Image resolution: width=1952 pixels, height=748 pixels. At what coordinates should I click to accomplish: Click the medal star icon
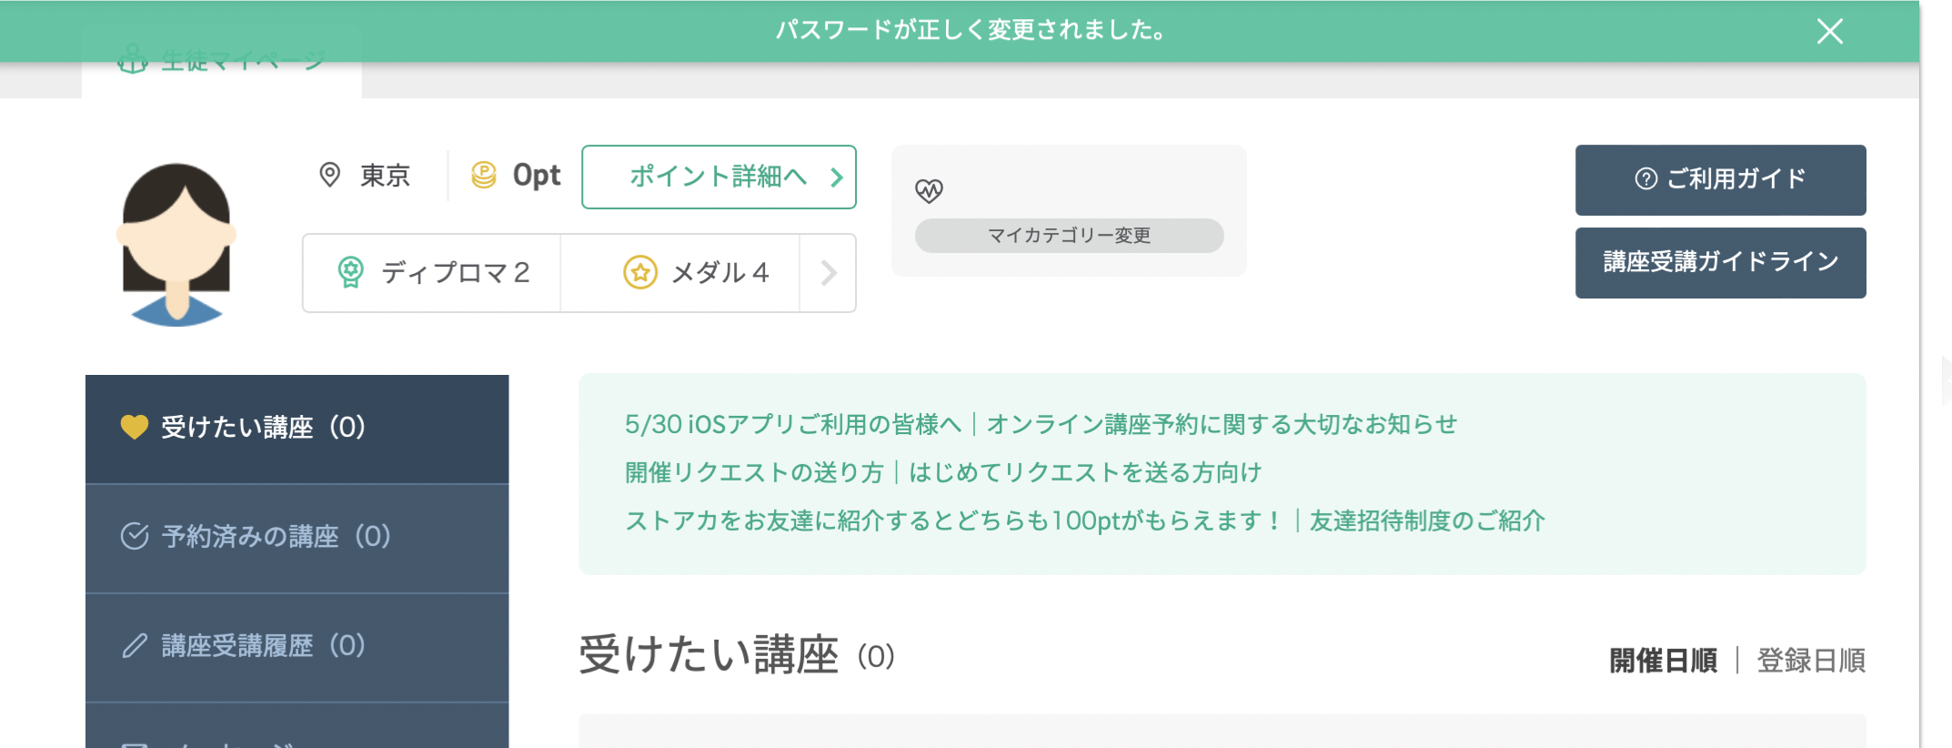click(640, 272)
